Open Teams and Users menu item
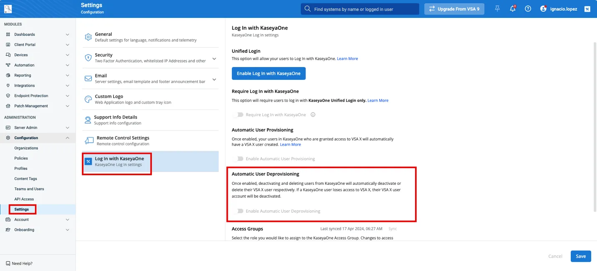597x271 pixels. (x=29, y=189)
